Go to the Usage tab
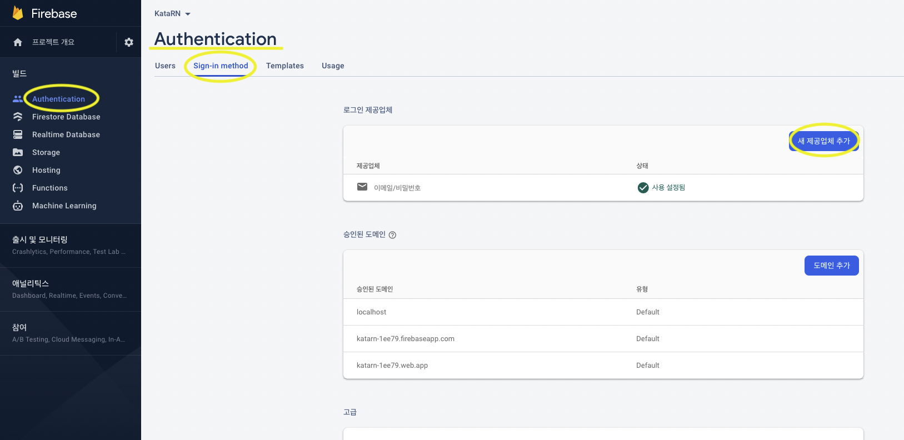This screenshot has width=904, height=440. click(x=333, y=66)
